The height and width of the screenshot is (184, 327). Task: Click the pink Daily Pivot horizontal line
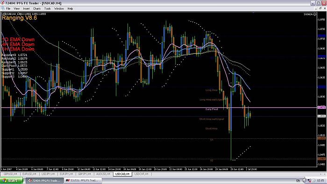[x=159, y=107]
